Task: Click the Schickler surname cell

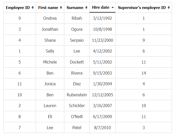Action: (x=77, y=106)
